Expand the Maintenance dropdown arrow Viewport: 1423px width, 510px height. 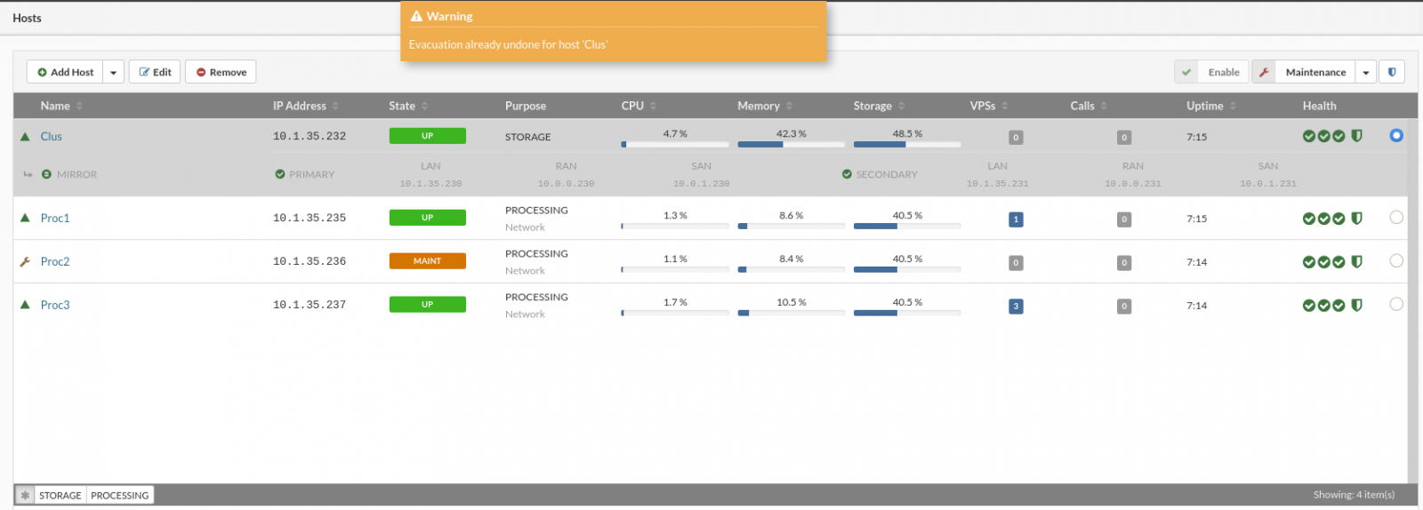point(1366,72)
